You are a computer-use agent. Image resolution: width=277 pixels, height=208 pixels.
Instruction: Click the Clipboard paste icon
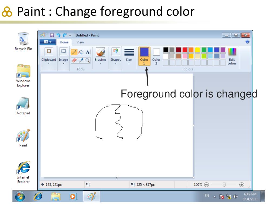pos(49,51)
